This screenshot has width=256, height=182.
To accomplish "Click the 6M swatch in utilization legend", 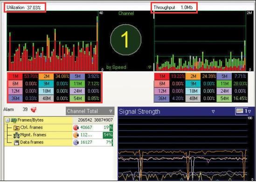I will [15, 84].
